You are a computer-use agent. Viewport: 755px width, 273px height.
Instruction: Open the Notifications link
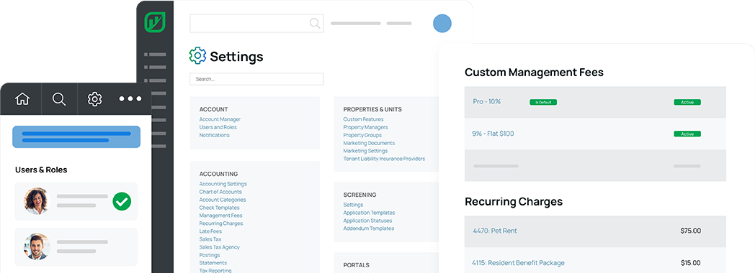click(214, 135)
